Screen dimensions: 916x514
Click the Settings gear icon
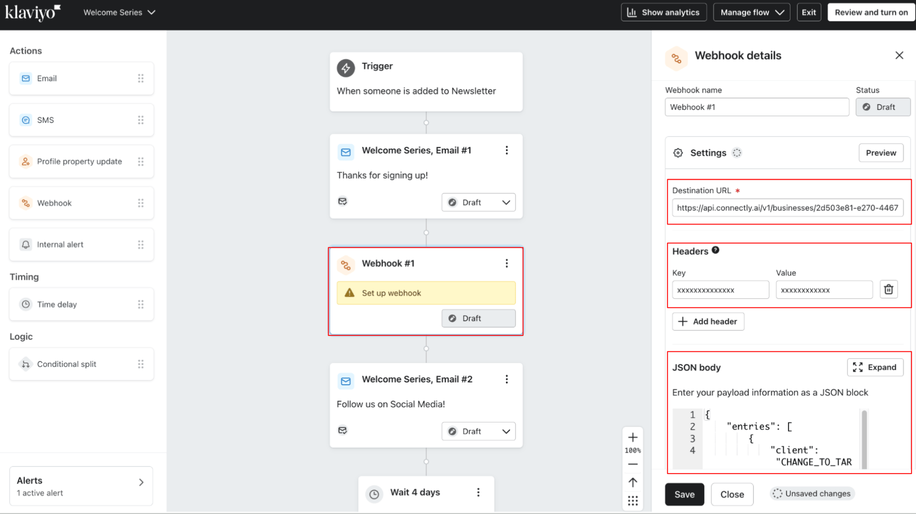(678, 153)
